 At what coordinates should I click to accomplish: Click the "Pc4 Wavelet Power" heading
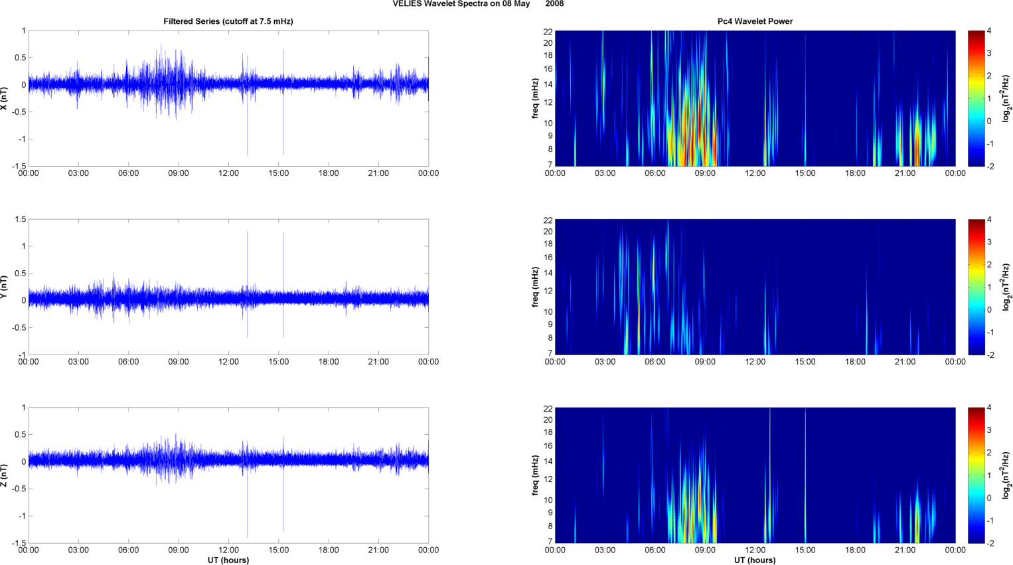[x=755, y=21]
